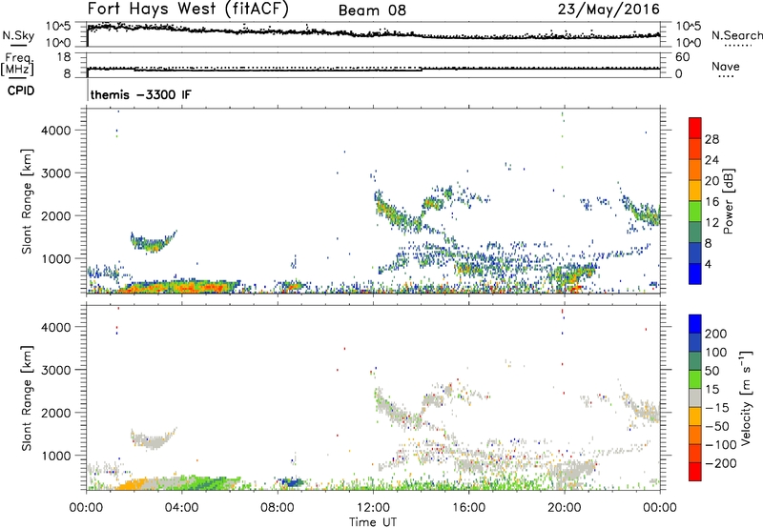Click the '28' power colorbar label
Image resolution: width=763 pixels, height=528 pixels.
pos(711,139)
